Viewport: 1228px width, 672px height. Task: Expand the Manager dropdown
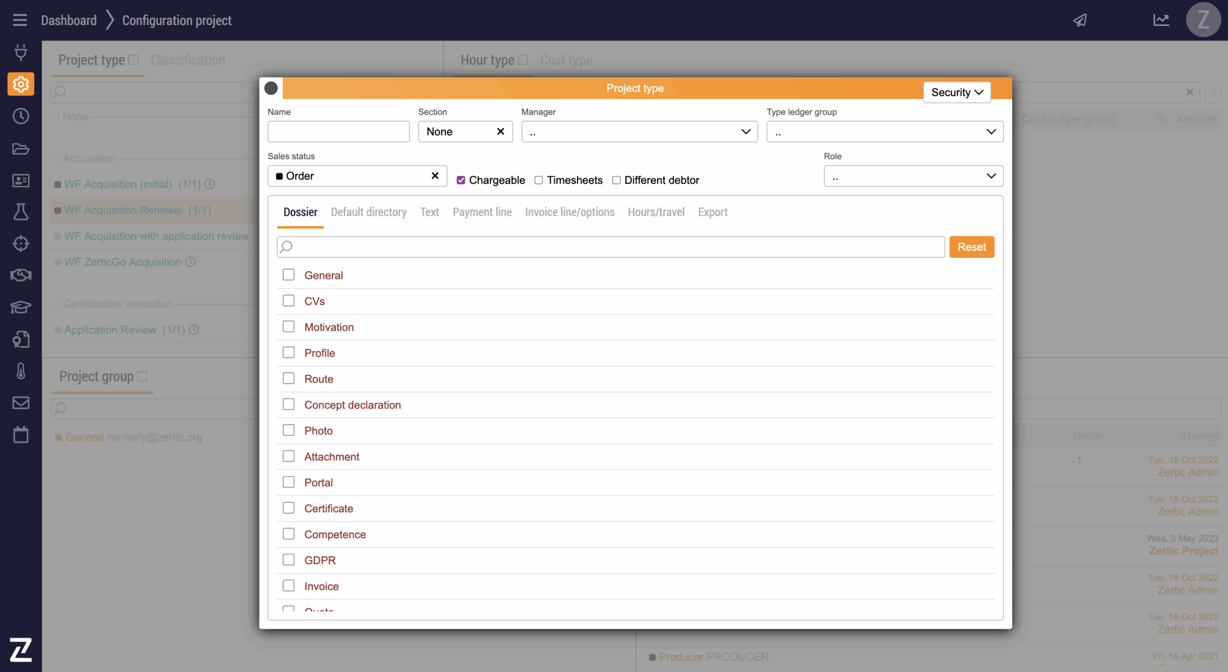(x=639, y=132)
